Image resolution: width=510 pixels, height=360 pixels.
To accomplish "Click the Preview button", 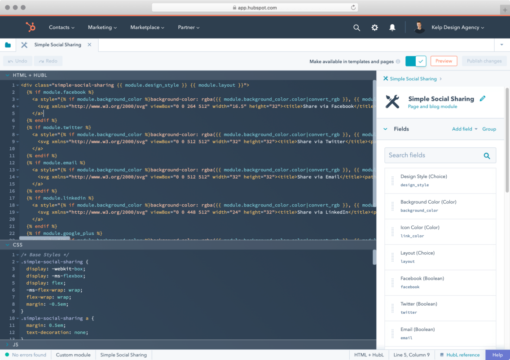I will [444, 61].
